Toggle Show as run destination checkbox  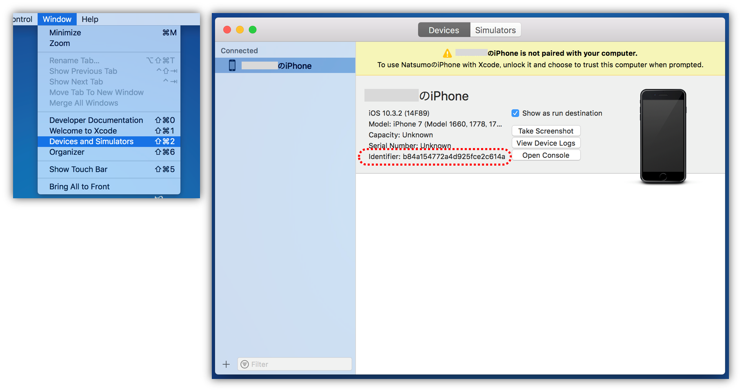pos(515,113)
